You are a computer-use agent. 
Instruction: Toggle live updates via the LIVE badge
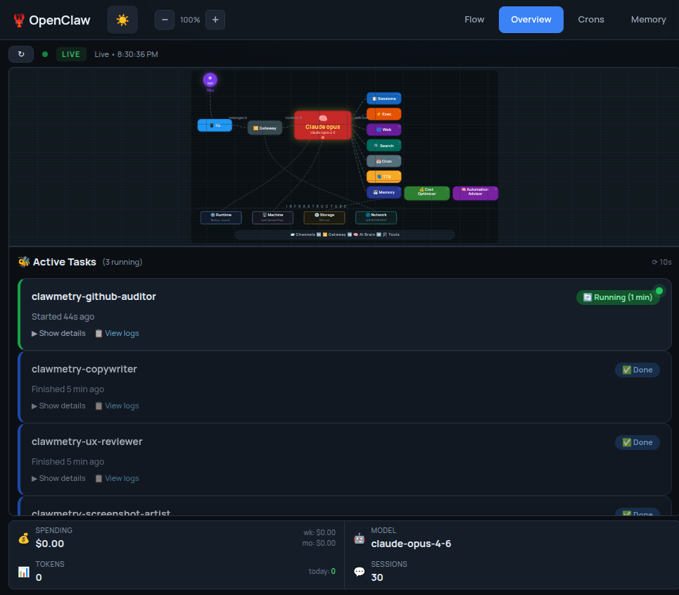[x=70, y=54]
